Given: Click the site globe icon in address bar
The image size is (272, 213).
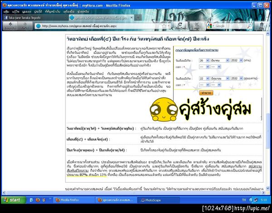Looking at the screenshot, I should point(39,26).
